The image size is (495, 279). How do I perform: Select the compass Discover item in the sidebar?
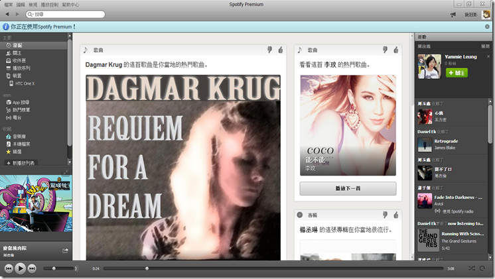(34, 46)
